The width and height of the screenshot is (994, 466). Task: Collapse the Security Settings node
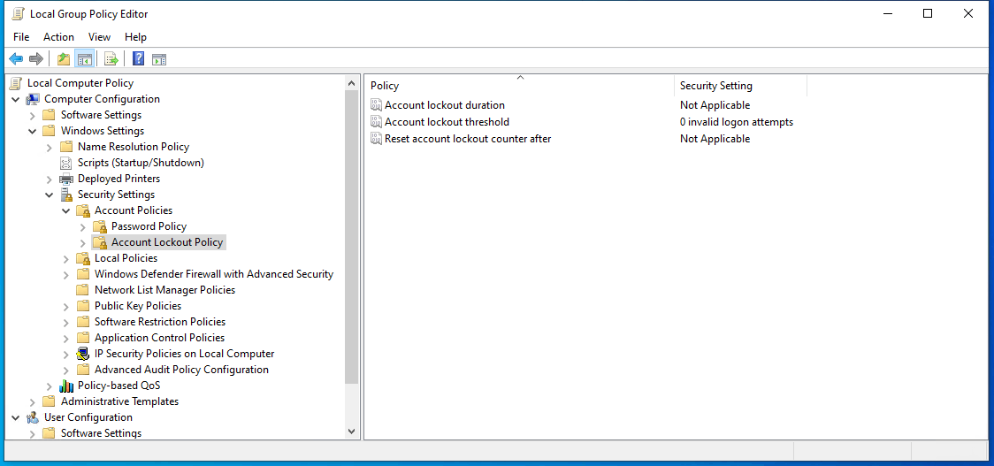click(x=50, y=195)
